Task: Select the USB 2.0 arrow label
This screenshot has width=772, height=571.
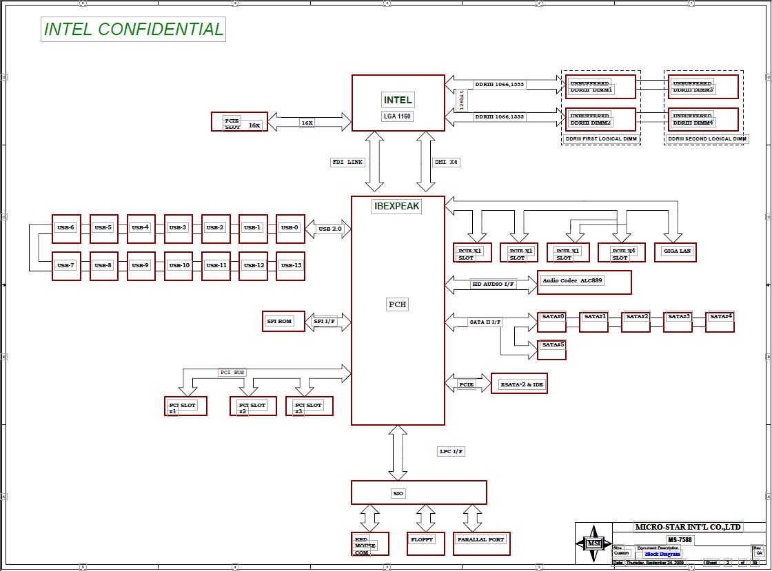Action: 330,229
